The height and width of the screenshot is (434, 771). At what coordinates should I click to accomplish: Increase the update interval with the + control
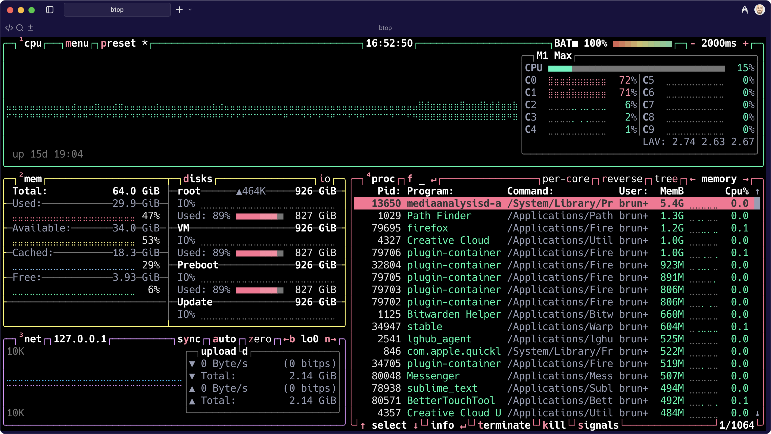(746, 43)
